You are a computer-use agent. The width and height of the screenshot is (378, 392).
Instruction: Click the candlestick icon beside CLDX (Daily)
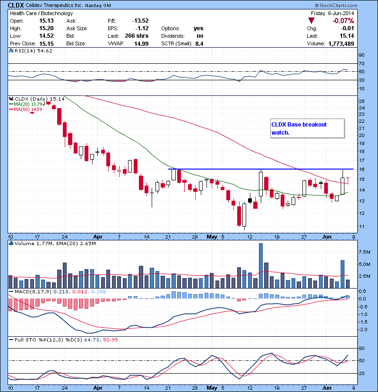pos(11,99)
